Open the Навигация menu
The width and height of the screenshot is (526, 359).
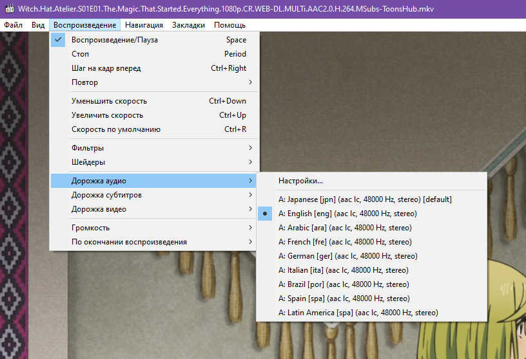point(144,25)
